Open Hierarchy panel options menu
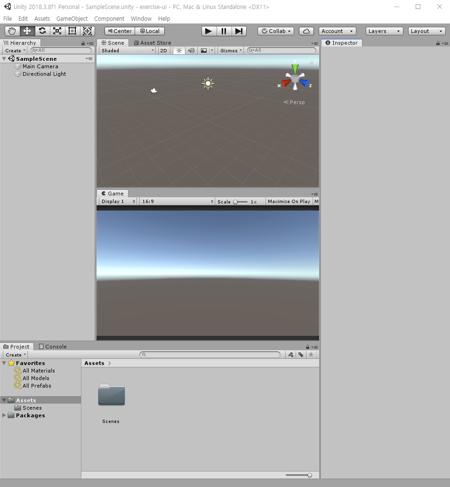Image resolution: width=450 pixels, height=487 pixels. coord(90,43)
